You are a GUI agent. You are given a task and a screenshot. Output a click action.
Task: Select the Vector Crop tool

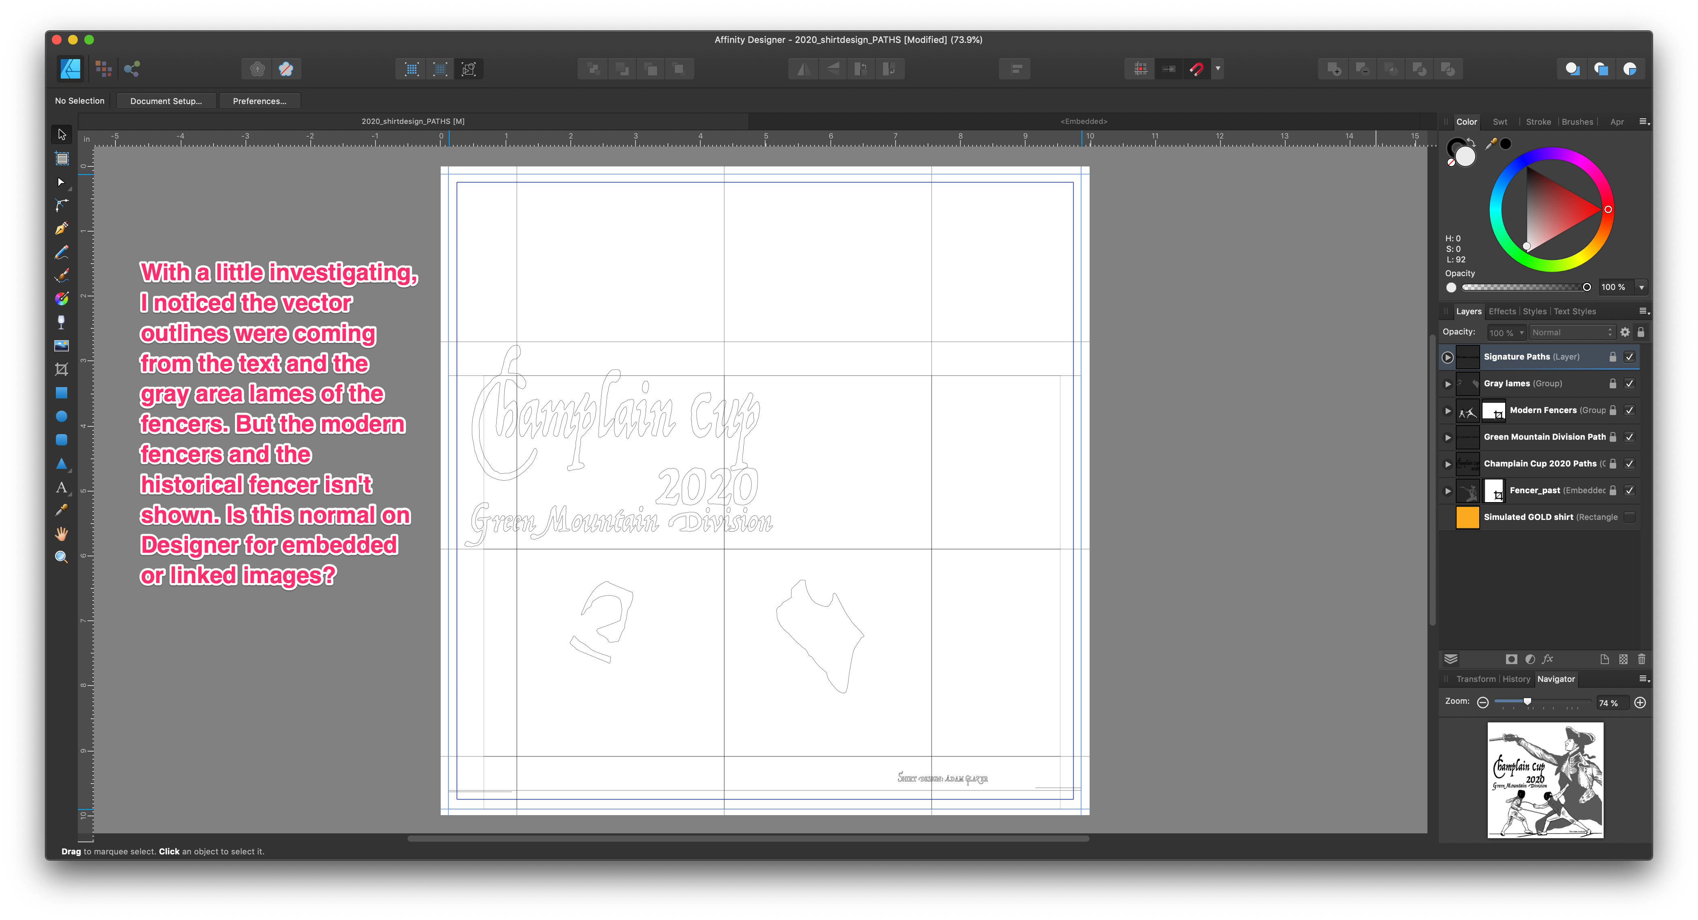pos(61,370)
